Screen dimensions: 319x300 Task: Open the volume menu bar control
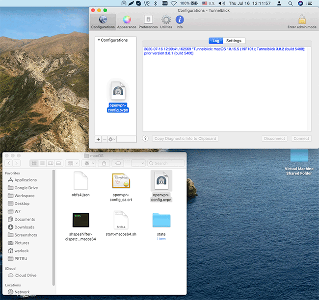pyautogui.click(x=221, y=3)
